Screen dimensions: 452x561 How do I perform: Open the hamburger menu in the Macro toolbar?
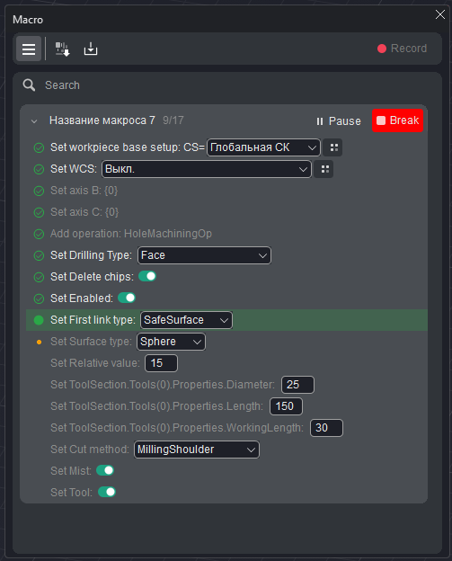tap(29, 49)
